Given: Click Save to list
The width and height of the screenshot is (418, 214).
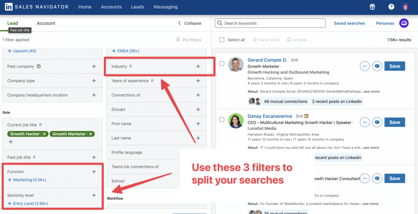Looking at the screenshot, I should click(266, 40).
